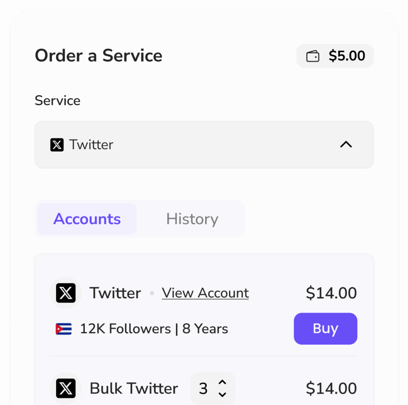Click the Bulk Twitter quantity field showing 3
This screenshot has width=408, height=405.
click(x=213, y=388)
